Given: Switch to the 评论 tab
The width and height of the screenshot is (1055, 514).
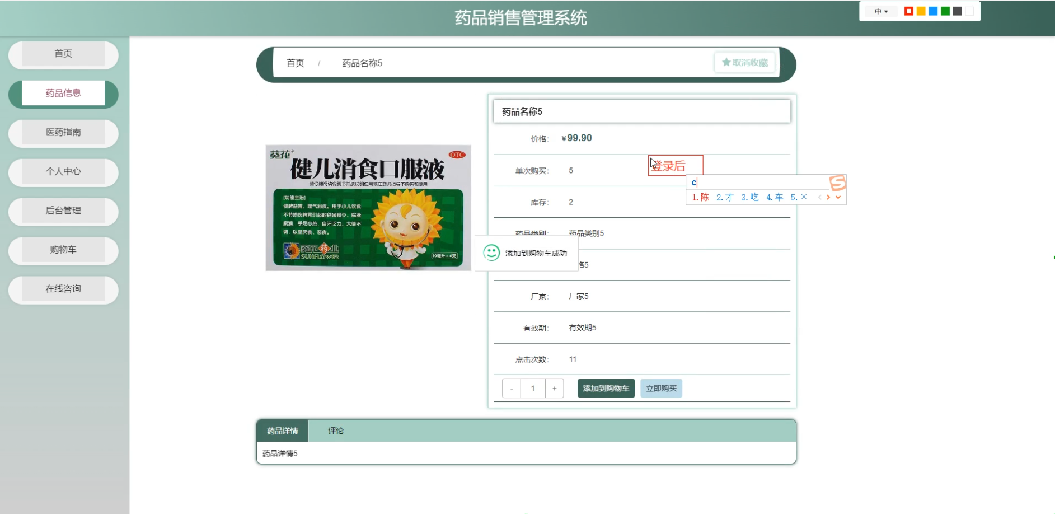Looking at the screenshot, I should pos(336,431).
